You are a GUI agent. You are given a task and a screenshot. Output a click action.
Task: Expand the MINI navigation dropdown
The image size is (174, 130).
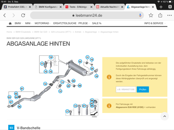pyautogui.click(x=29, y=23)
